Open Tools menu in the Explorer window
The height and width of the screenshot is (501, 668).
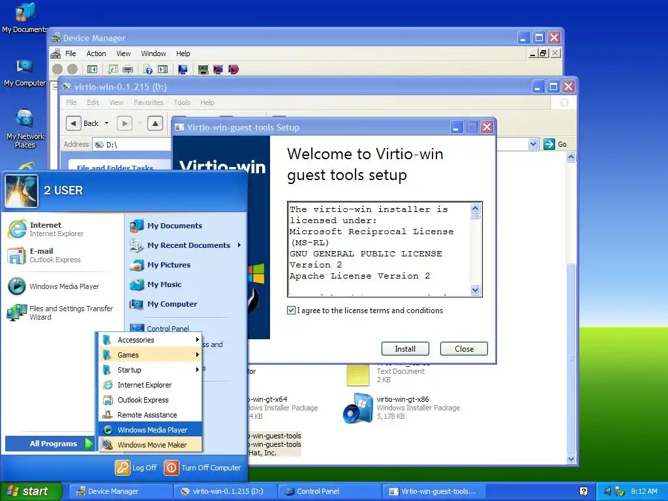click(181, 102)
